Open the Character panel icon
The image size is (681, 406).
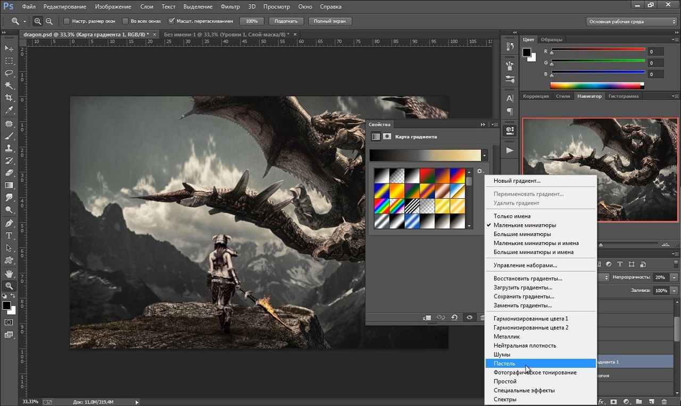pyautogui.click(x=510, y=98)
